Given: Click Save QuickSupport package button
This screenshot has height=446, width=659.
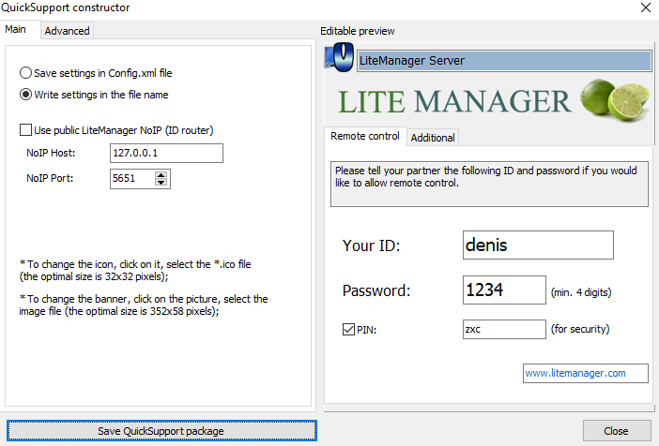Looking at the screenshot, I should pos(161,431).
